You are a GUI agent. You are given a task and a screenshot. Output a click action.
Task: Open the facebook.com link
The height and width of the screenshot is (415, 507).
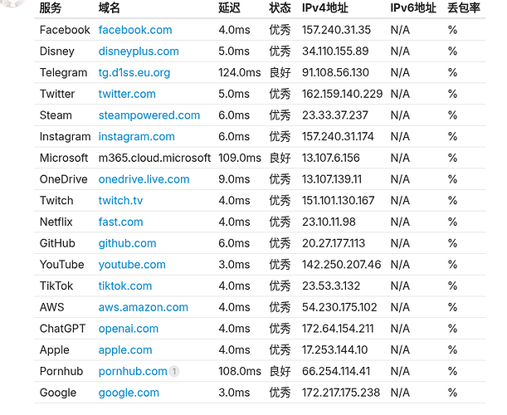[135, 30]
